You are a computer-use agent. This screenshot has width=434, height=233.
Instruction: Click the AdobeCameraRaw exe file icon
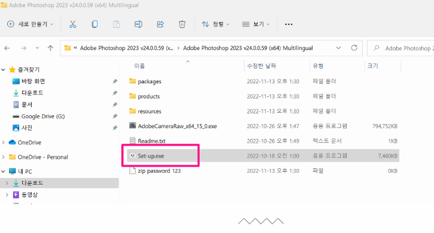tap(133, 126)
